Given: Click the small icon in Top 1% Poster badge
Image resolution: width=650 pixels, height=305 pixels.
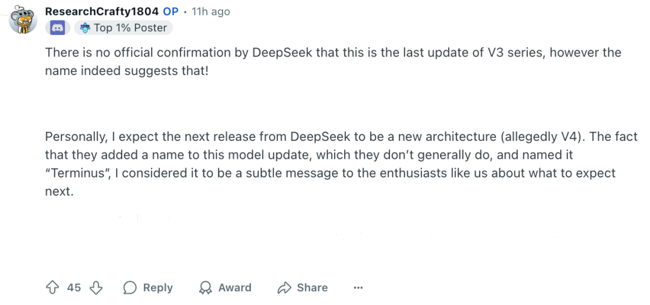Looking at the screenshot, I should (85, 28).
